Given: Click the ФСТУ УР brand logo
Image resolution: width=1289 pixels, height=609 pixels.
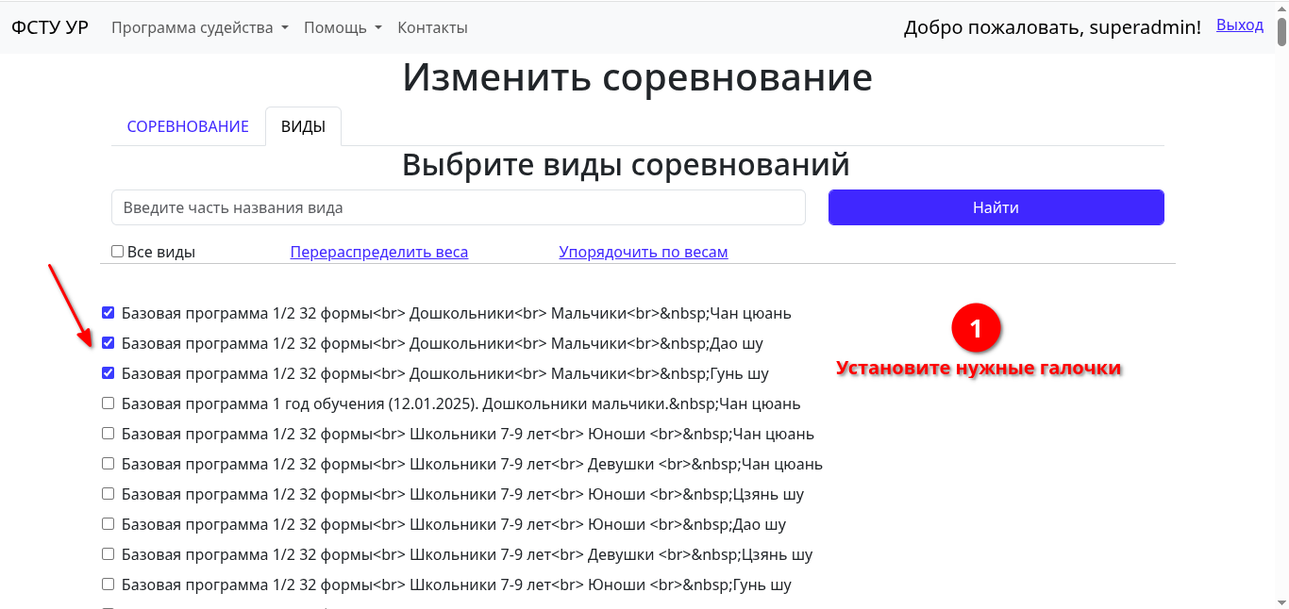Looking at the screenshot, I should (49, 27).
